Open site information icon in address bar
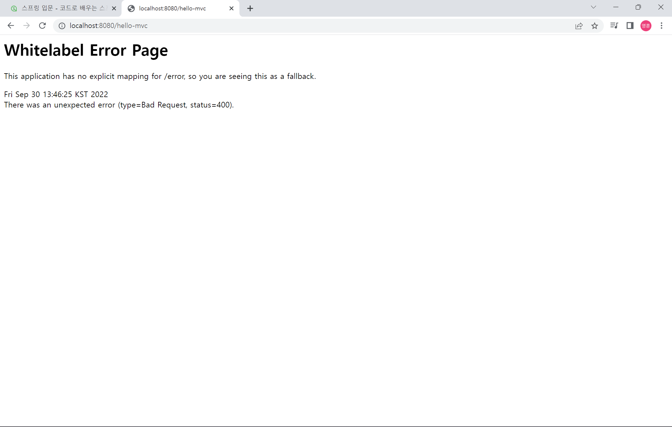Screen dimensions: 672x427 point(62,26)
